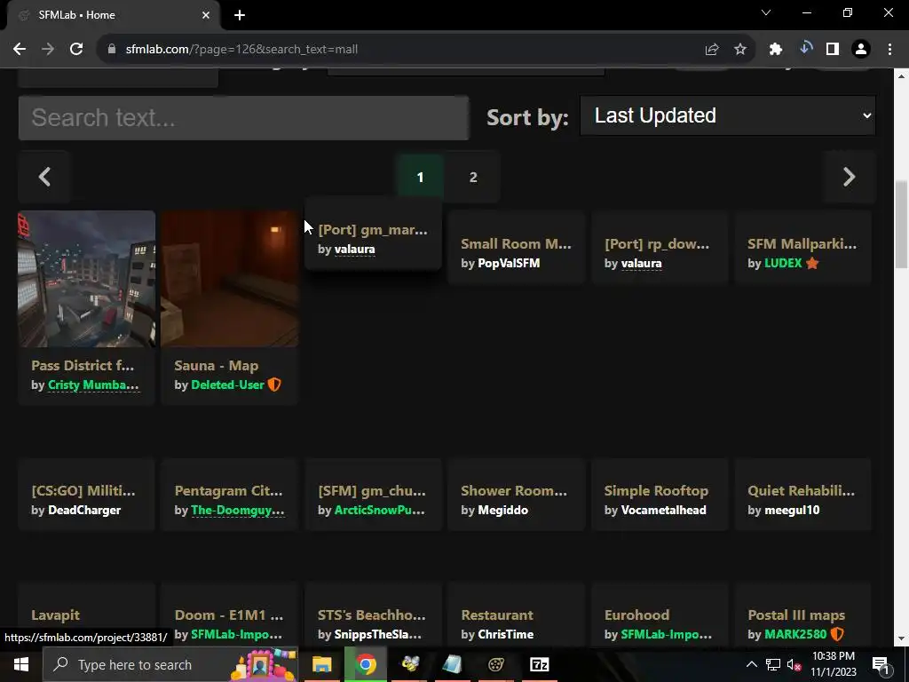Screen dimensions: 909x682
Task: Open the Sort by Last Updated dropdown
Action: [x=728, y=115]
